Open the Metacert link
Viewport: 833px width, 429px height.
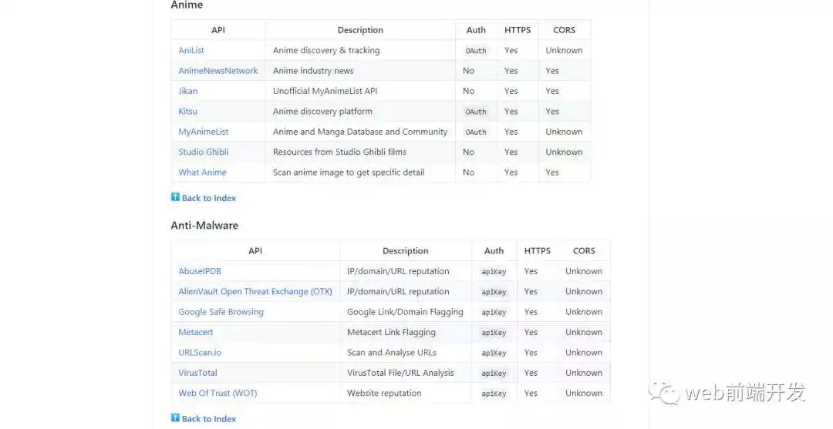195,332
